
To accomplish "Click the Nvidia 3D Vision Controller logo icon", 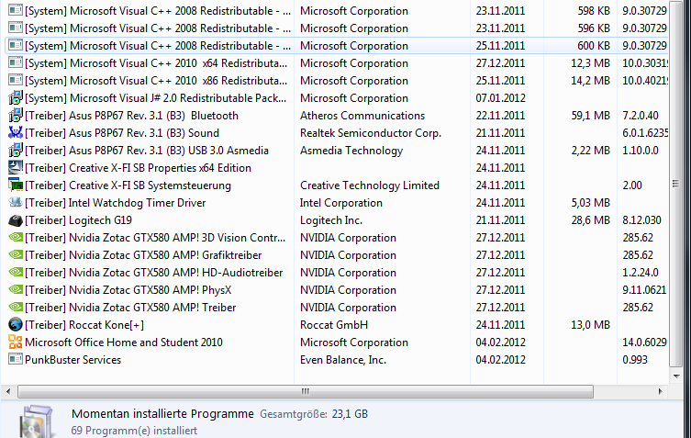I will [16, 237].
